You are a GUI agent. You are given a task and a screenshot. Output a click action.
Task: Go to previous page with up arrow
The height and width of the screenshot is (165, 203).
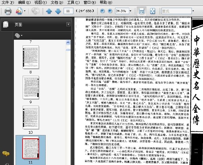tap(49, 11)
